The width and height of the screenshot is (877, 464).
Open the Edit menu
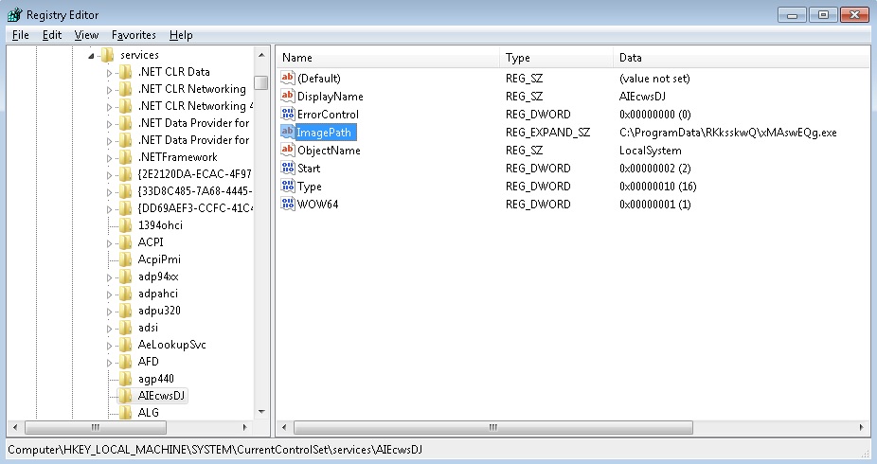coord(52,35)
